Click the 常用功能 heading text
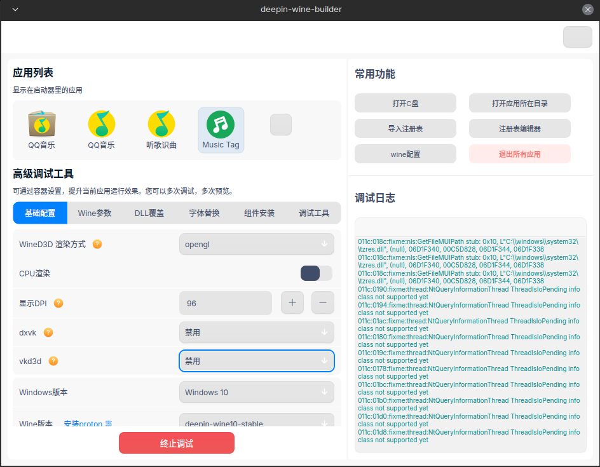Screen dimensions: 600x467 tap(375, 74)
